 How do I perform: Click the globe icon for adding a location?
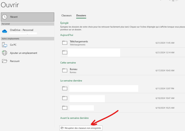pos(5,53)
